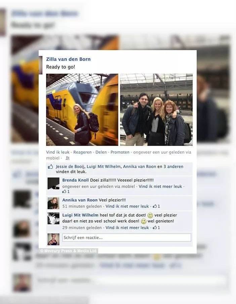Click the like count icon under Brenda Knoll's comment

pyautogui.click(x=64, y=192)
